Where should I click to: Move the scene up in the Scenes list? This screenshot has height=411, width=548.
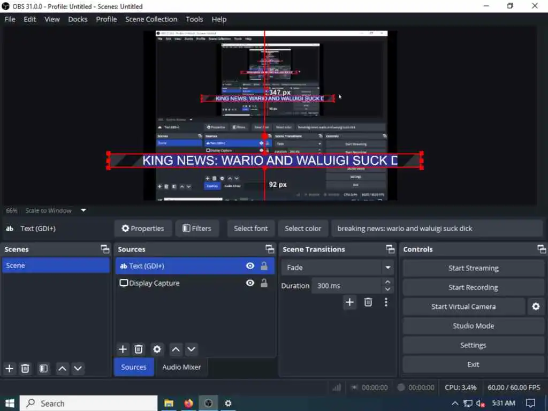coord(62,368)
